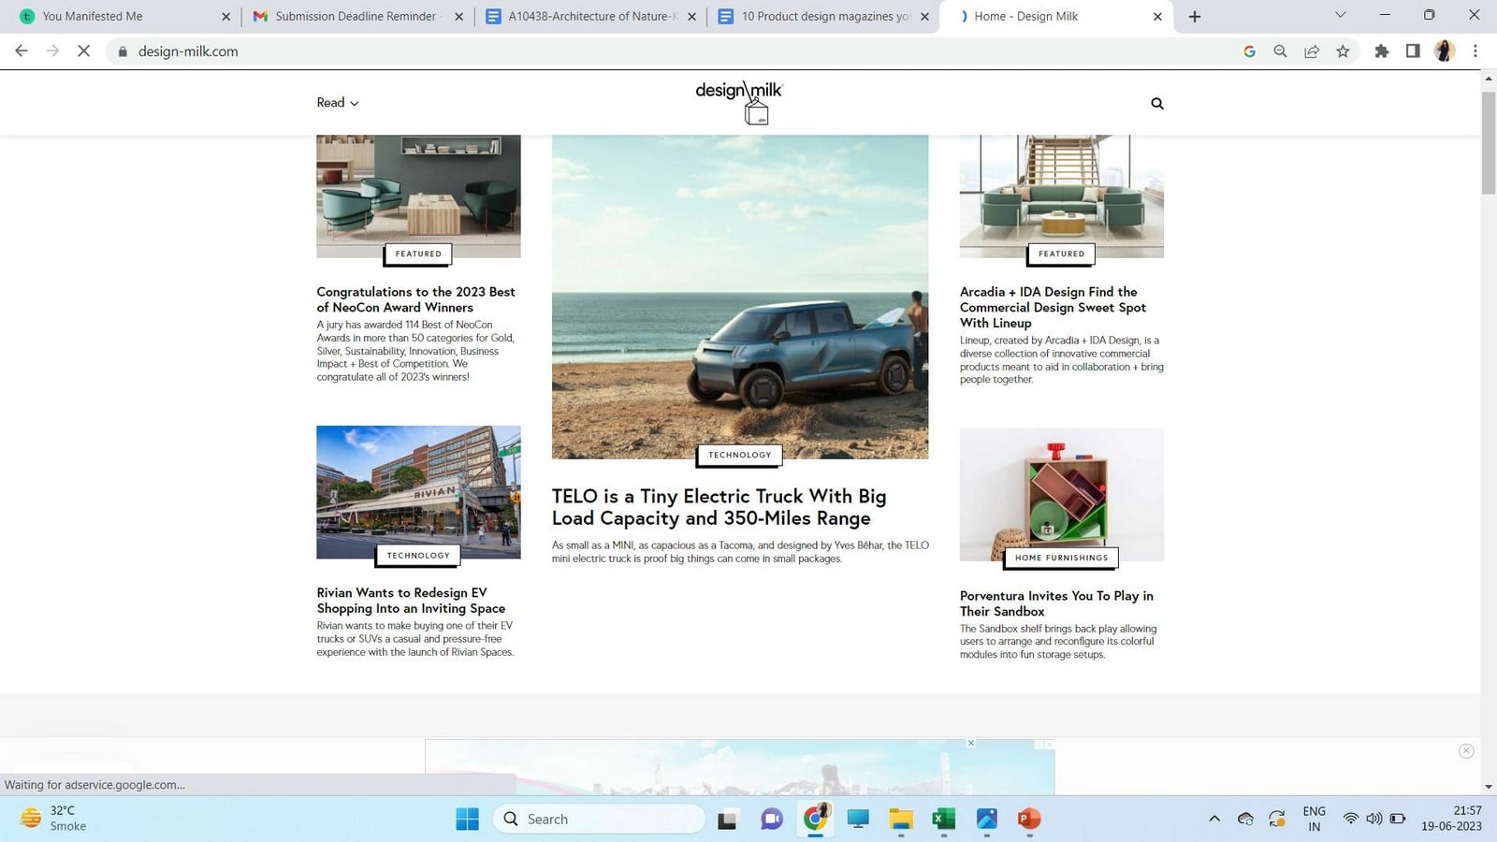
Task: Launch Excel from the taskbar
Action: tap(943, 820)
